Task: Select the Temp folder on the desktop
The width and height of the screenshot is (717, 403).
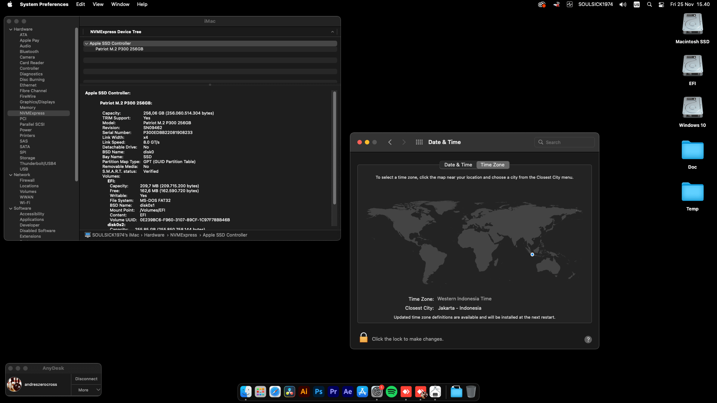Action: (692, 196)
